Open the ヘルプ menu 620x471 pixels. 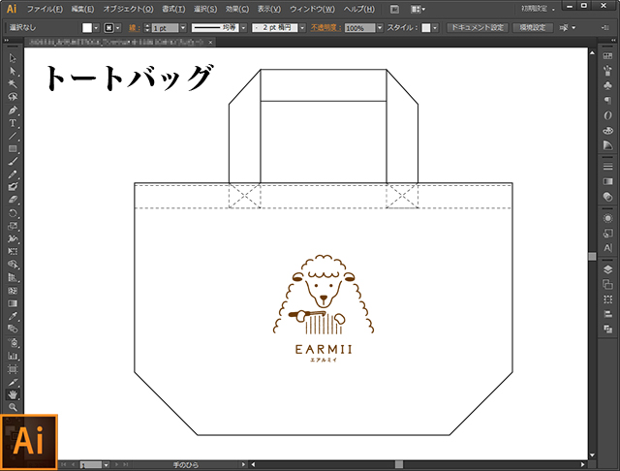pos(359,9)
